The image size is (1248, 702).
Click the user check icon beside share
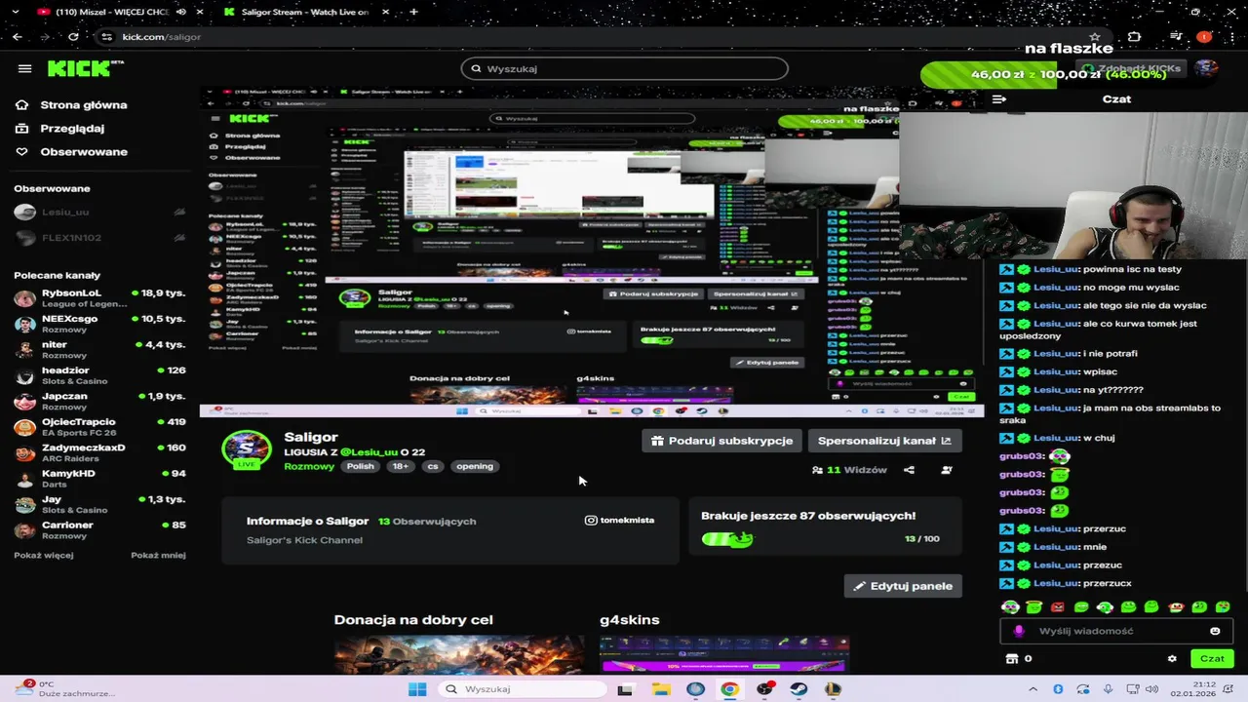click(946, 470)
